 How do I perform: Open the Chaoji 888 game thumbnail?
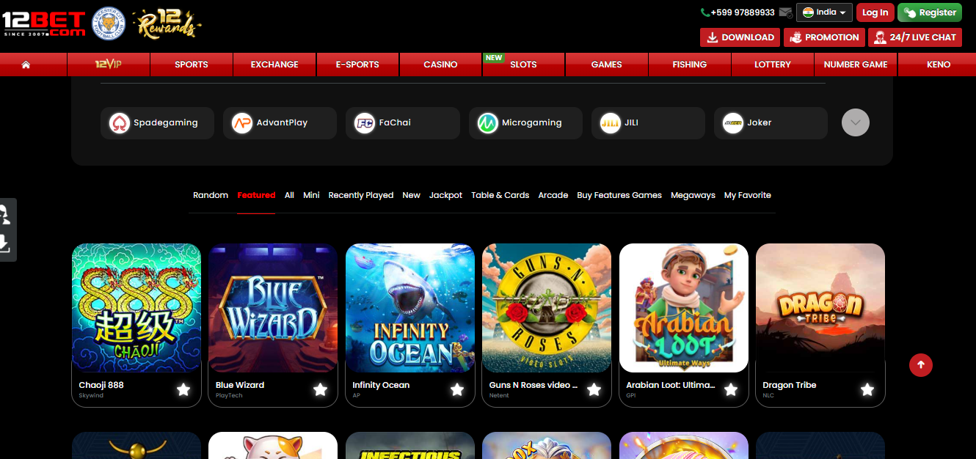click(x=136, y=308)
